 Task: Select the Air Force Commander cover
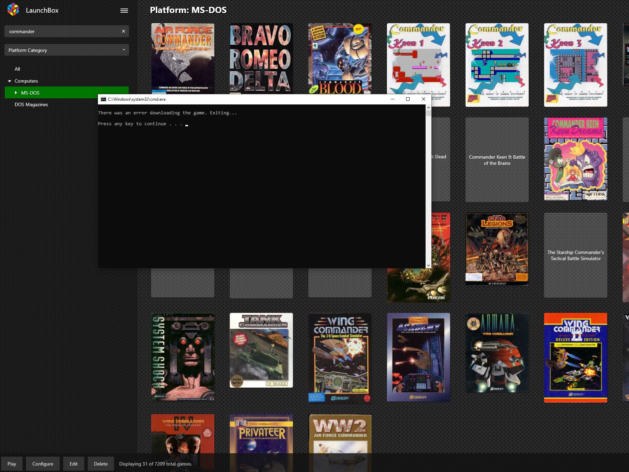pos(183,59)
